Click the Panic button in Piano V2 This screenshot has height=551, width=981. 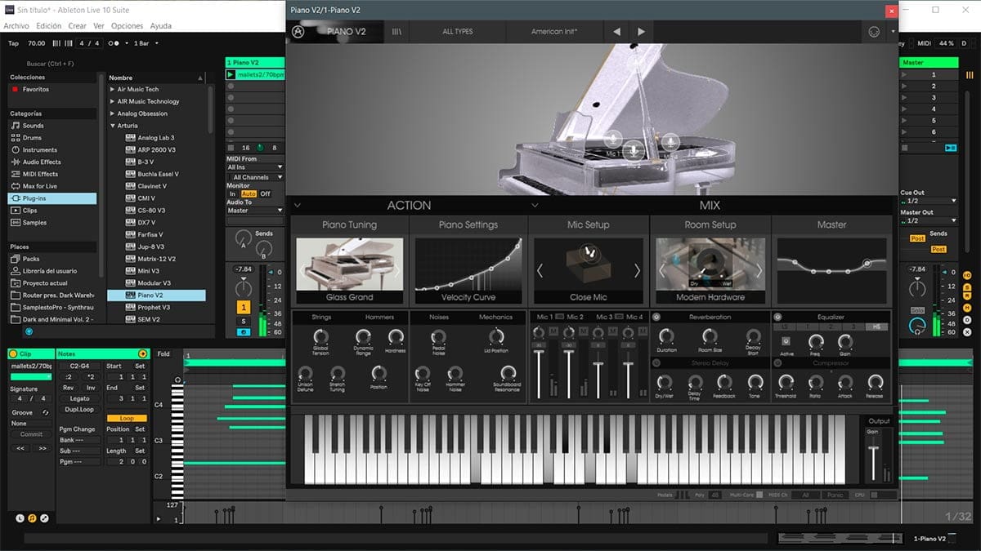[834, 495]
